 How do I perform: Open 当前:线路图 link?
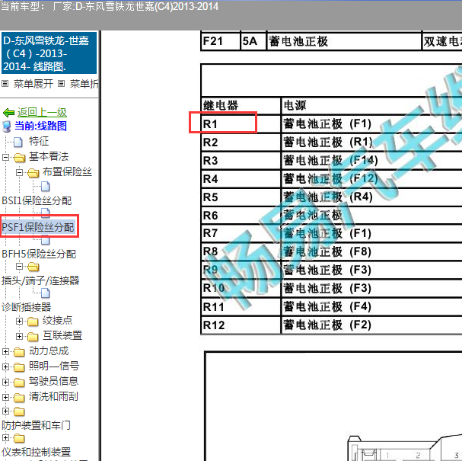(40, 126)
